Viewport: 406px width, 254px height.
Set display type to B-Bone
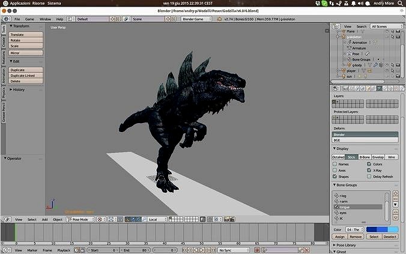click(x=365, y=157)
